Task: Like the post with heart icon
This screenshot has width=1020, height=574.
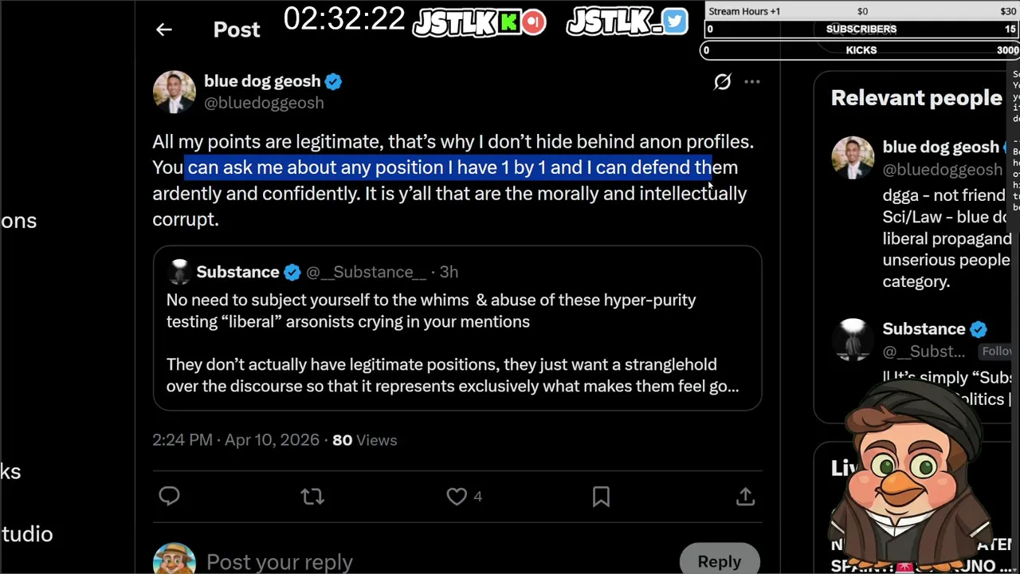Action: point(457,497)
